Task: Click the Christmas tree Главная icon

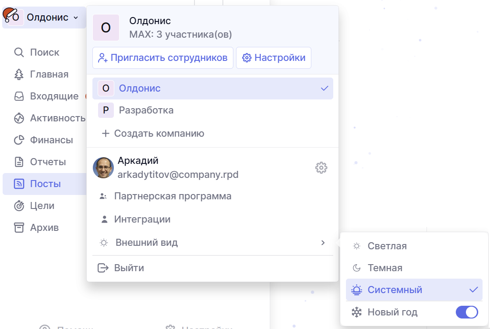Action: pyautogui.click(x=19, y=74)
